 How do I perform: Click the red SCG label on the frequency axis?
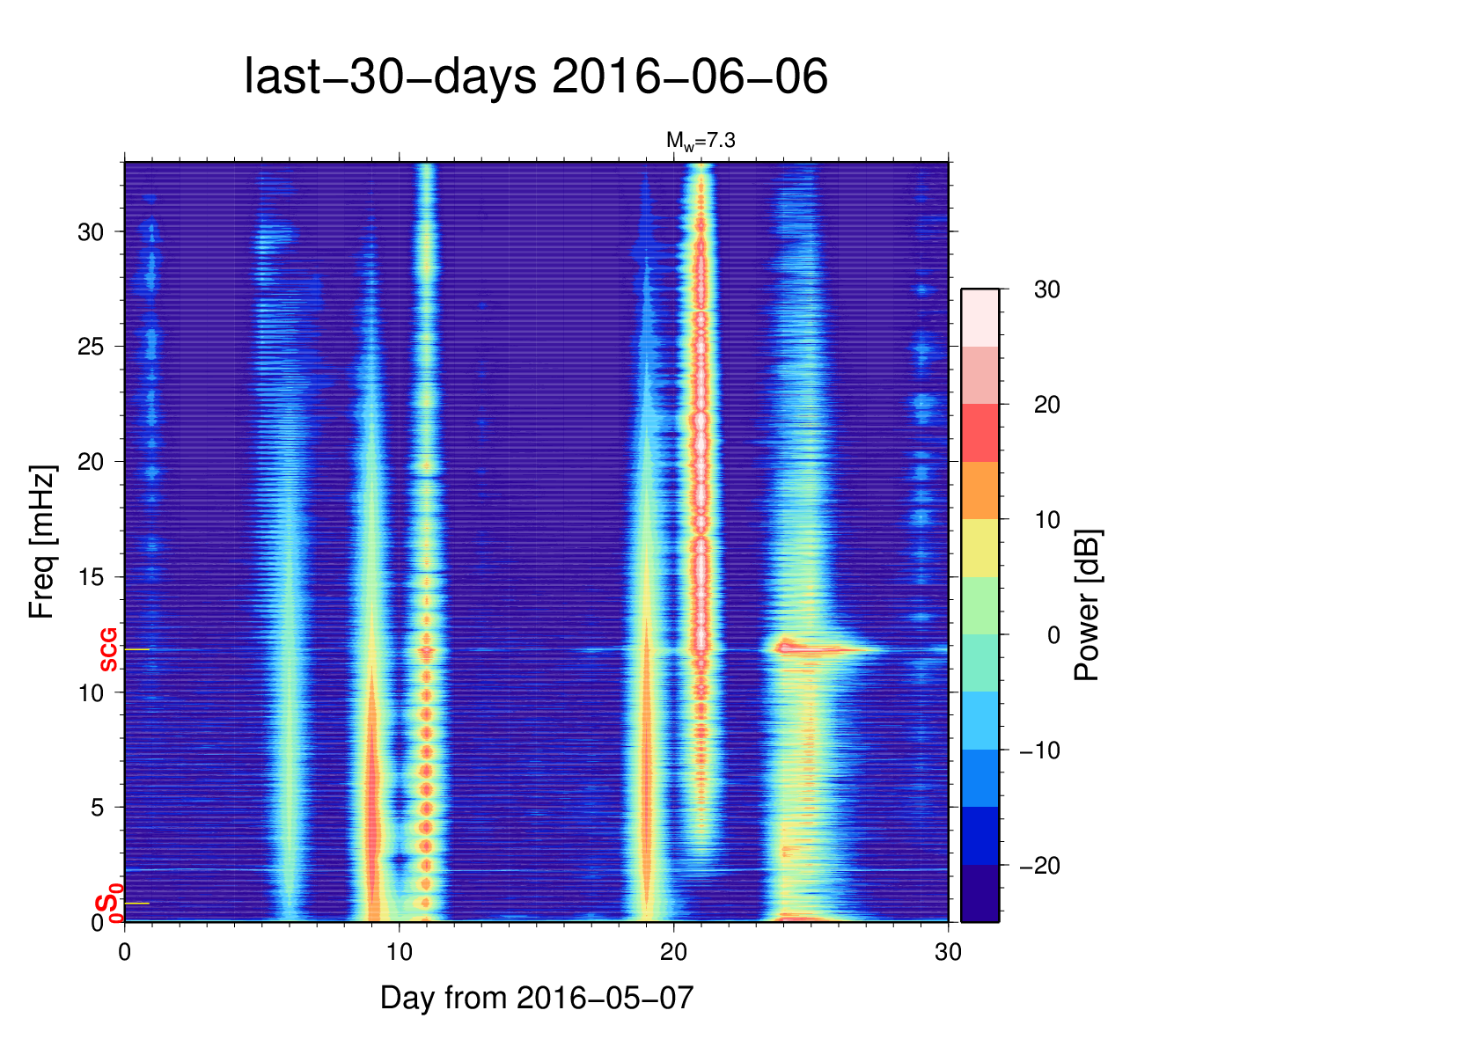(x=108, y=650)
